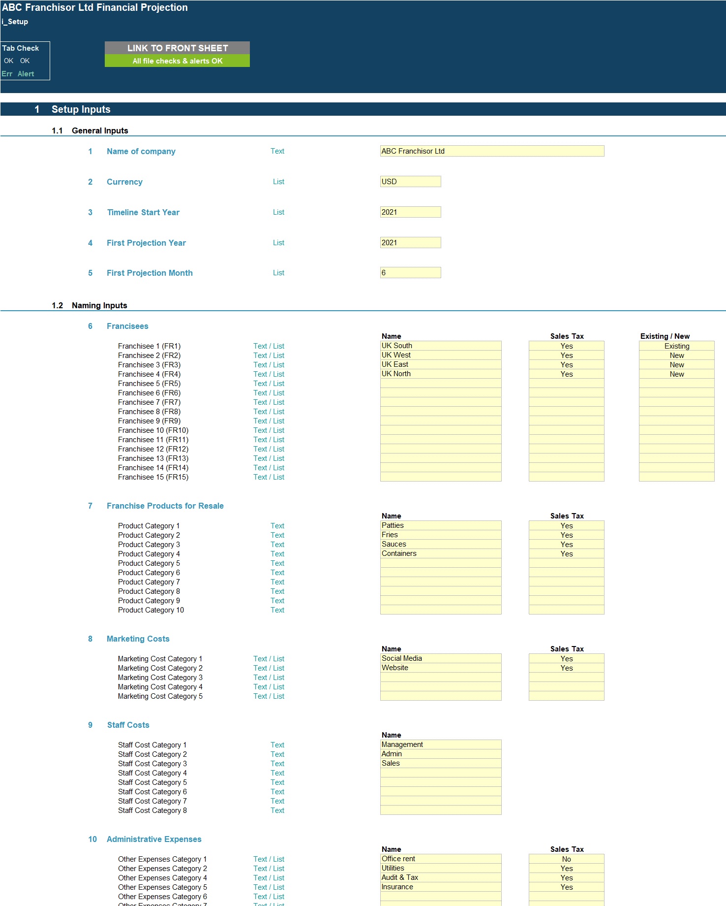This screenshot has height=906, width=726.
Task: Click the 'Franchisee 10 (FR10)' row label
Action: pyautogui.click(x=153, y=430)
